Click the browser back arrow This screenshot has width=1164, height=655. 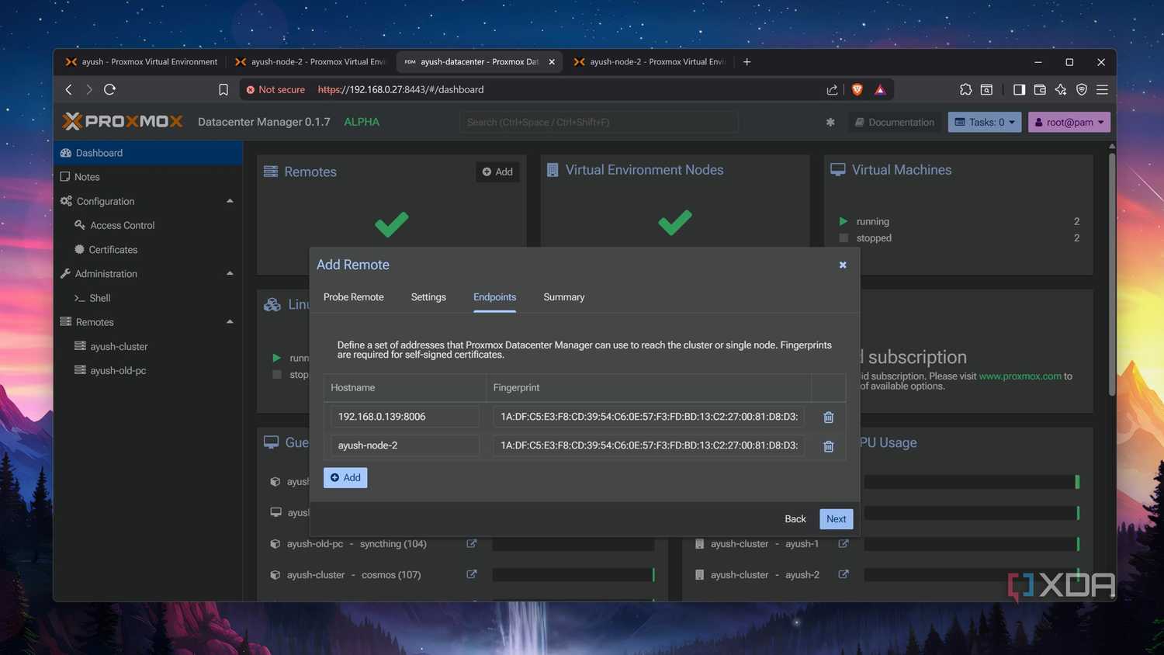coord(69,89)
